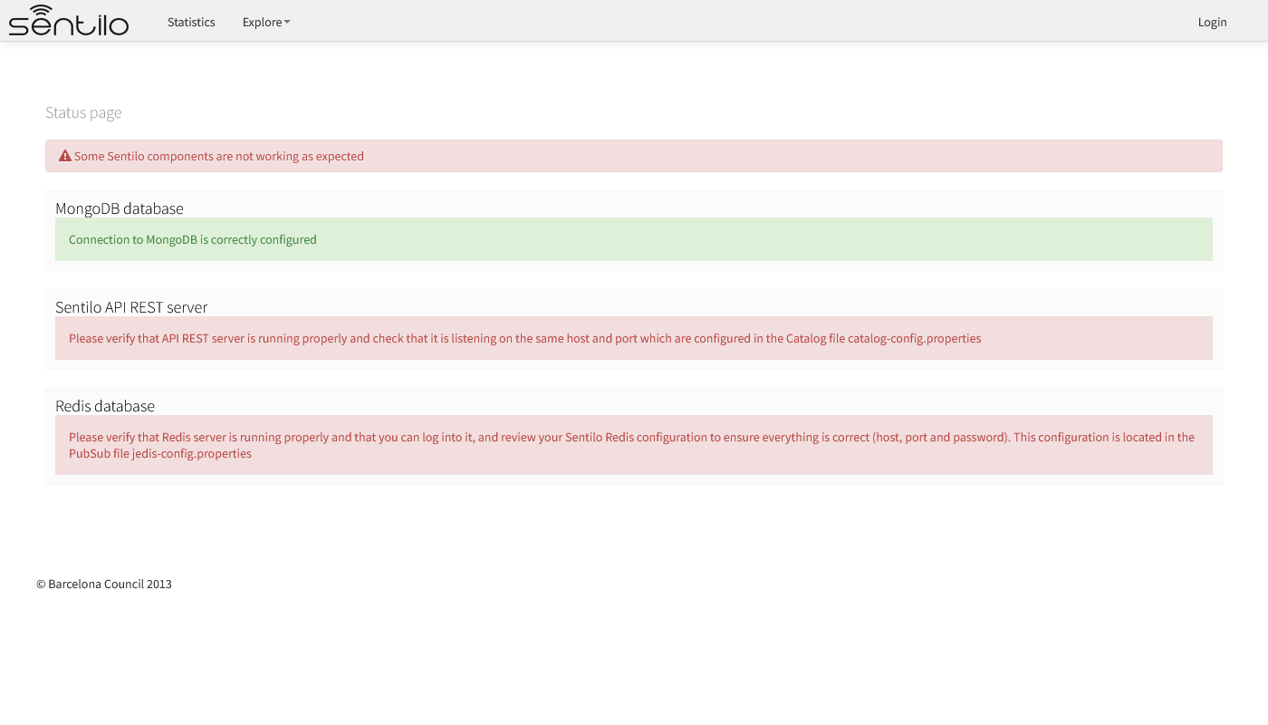The height and width of the screenshot is (725, 1268).
Task: Click the 'Some Sentilo components are not working' alert
Action: coord(634,156)
